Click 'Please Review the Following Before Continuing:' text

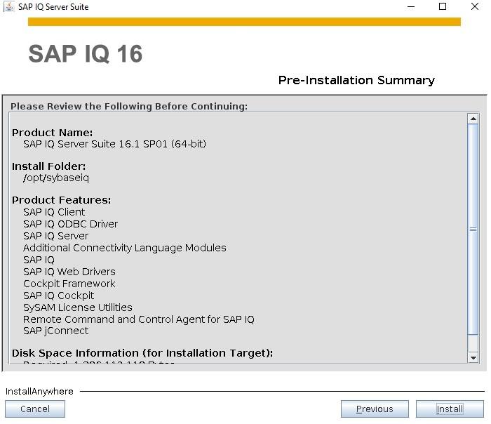click(129, 106)
